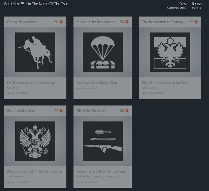Click points icon on Charged into Battle
The image size is (209, 191).
tap(61, 22)
